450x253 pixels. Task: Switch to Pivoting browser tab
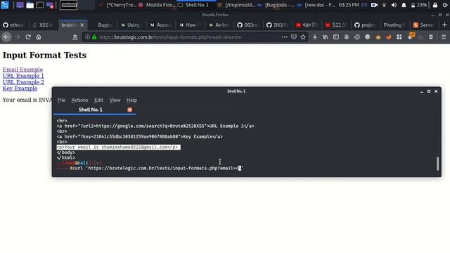[x=395, y=25]
